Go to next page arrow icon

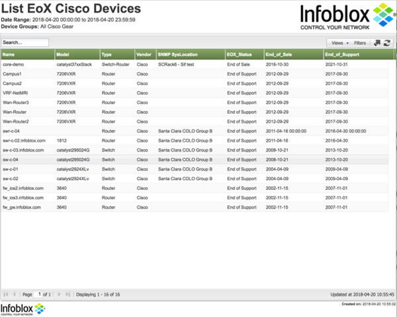59,294
